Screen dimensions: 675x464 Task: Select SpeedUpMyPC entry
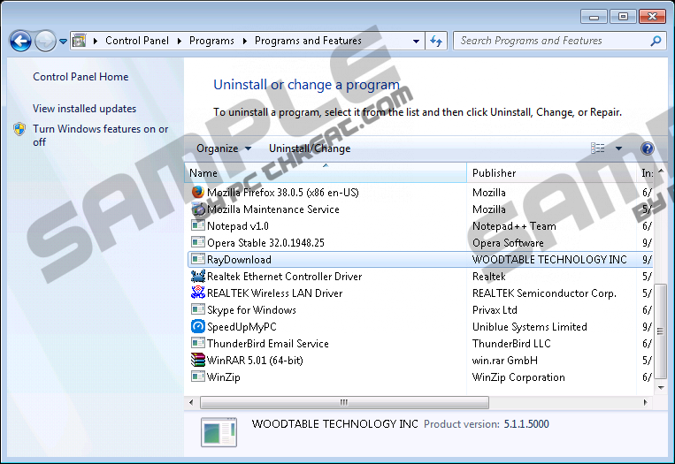pyautogui.click(x=242, y=327)
